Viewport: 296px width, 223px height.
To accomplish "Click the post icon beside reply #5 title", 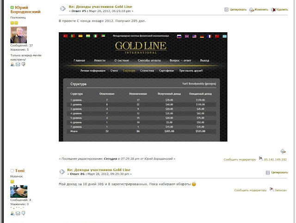I will (62, 8).
